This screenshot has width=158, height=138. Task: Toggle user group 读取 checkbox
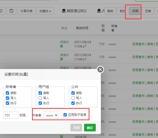[40, 93]
